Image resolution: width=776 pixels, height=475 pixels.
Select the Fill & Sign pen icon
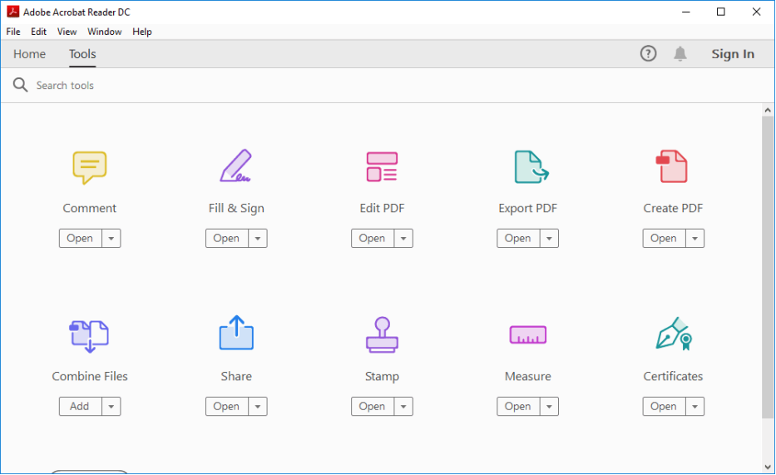click(236, 166)
